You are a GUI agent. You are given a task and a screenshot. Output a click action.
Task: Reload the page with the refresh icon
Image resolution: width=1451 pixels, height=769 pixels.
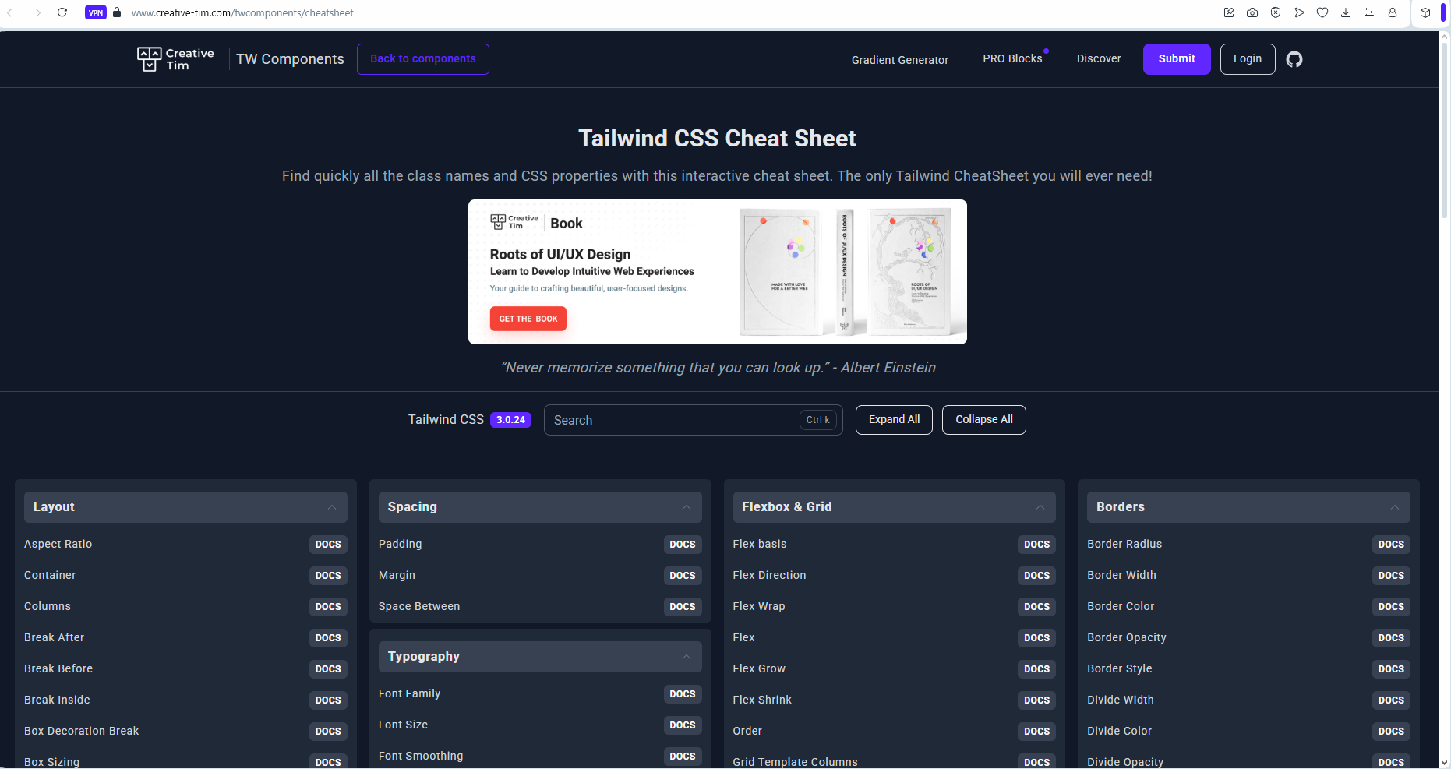(62, 12)
